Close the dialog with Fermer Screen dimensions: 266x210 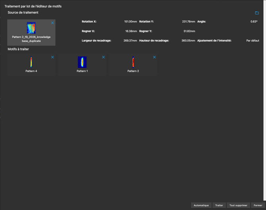[258, 205]
